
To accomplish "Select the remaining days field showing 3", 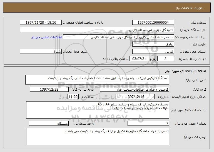I will point(166,59).
